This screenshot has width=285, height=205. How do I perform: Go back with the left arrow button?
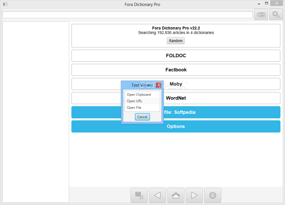click(158, 195)
